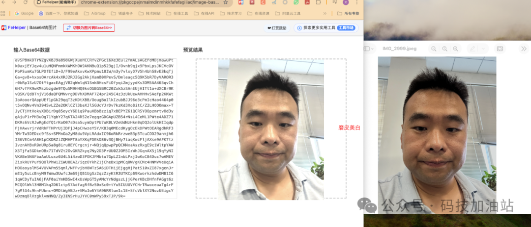Click the 输入Base64数据 heading
The width and height of the screenshot is (531, 227).
point(31,50)
